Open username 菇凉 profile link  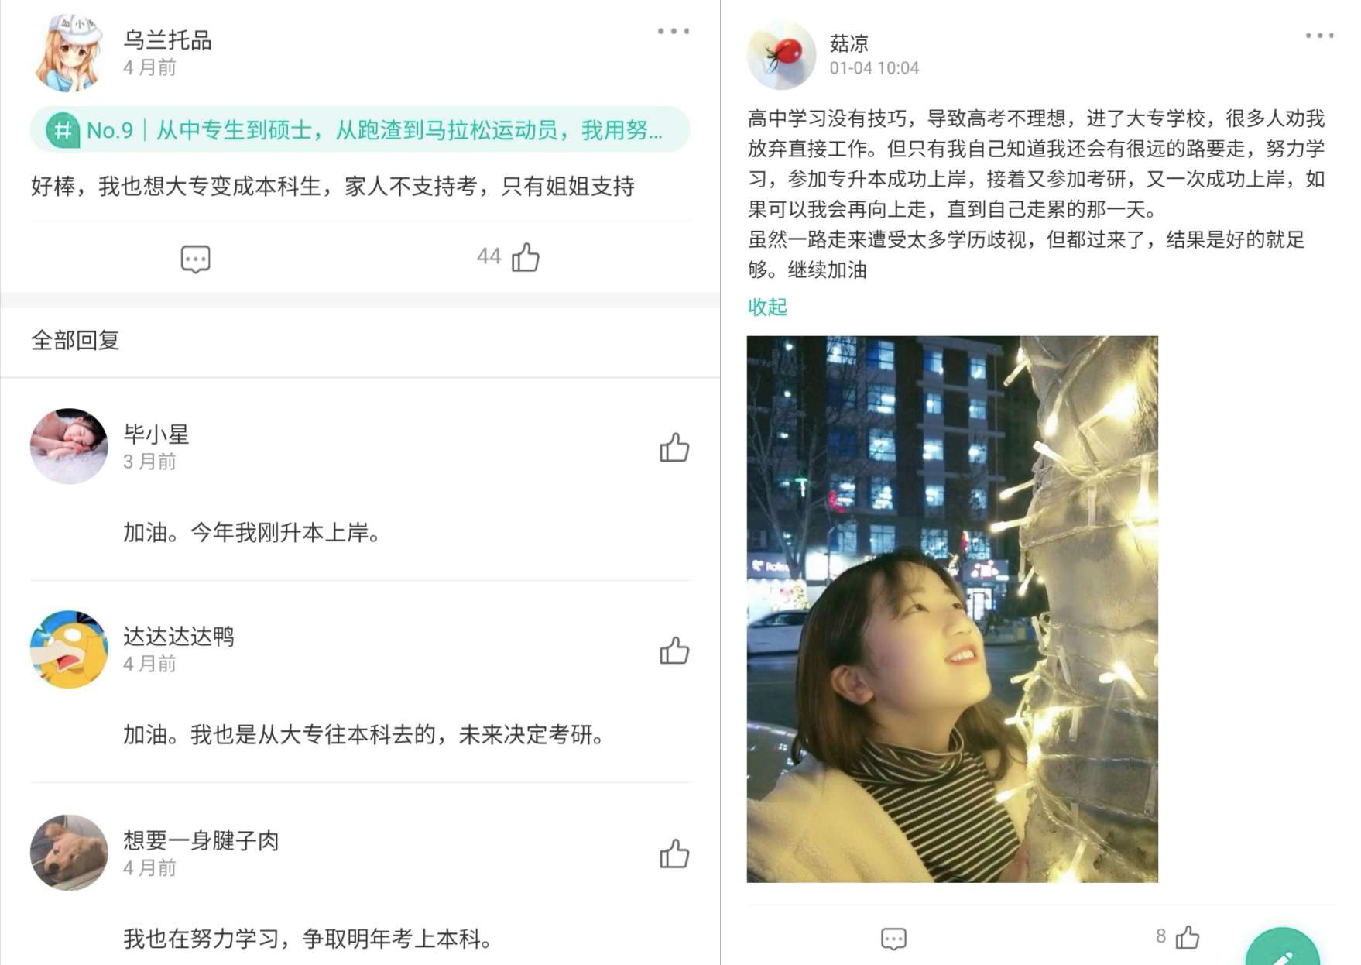click(x=848, y=43)
